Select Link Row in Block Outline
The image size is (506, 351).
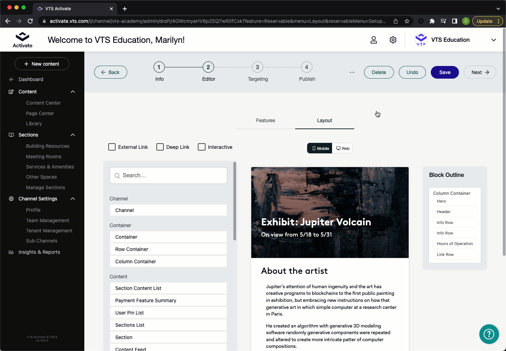coord(455,254)
